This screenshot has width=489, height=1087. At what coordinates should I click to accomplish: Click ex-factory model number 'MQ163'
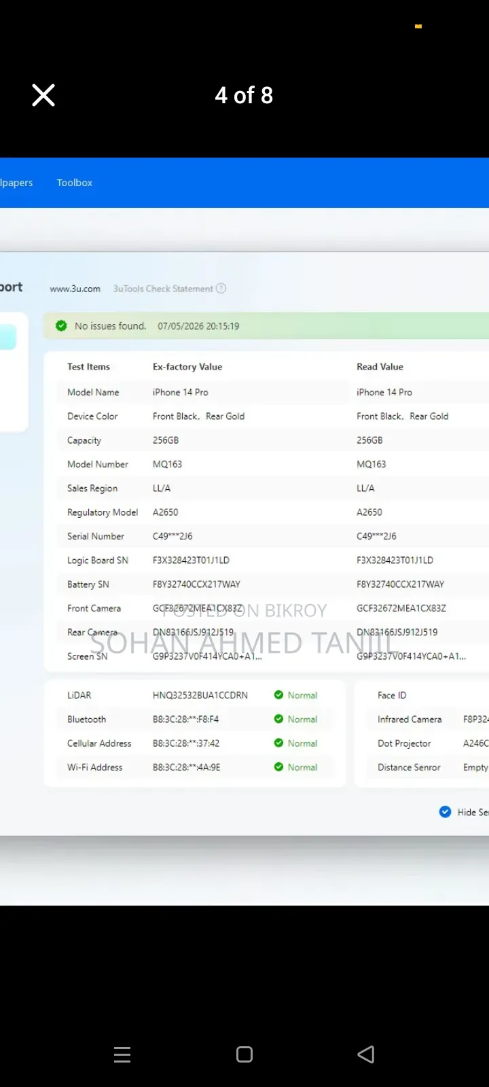[x=167, y=464]
